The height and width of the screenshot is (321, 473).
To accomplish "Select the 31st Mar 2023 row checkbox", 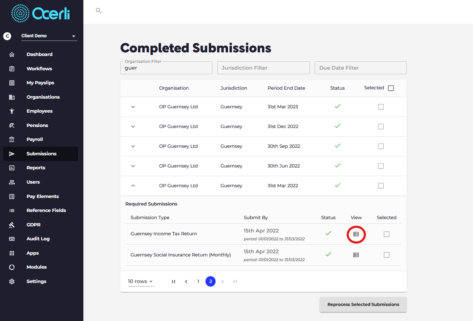I will (x=381, y=107).
